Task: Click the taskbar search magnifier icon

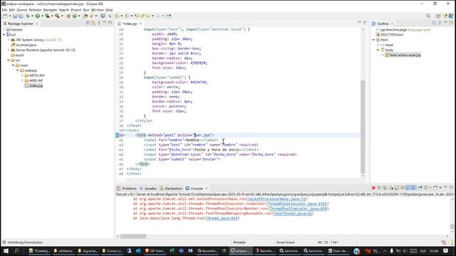Action: [x=16, y=251]
